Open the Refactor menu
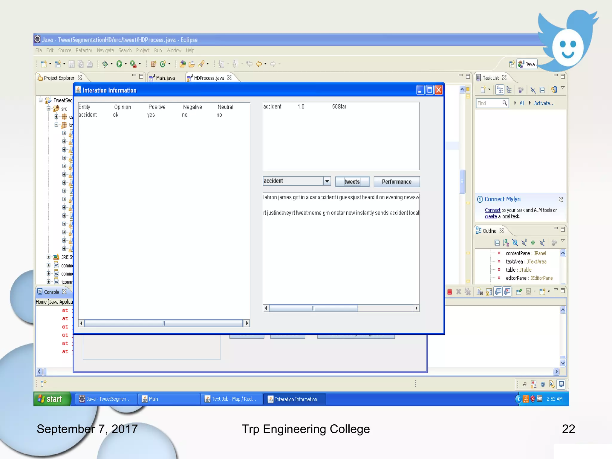 click(84, 51)
